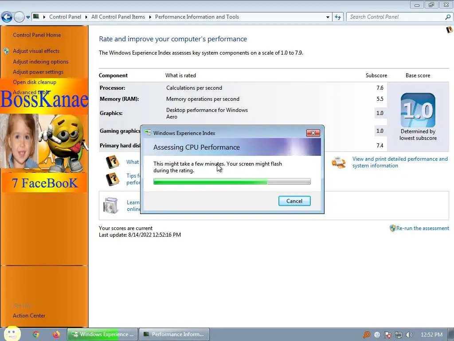Image resolution: width=454 pixels, height=341 pixels.
Task: Open Adjust indexing options
Action: coord(40,61)
